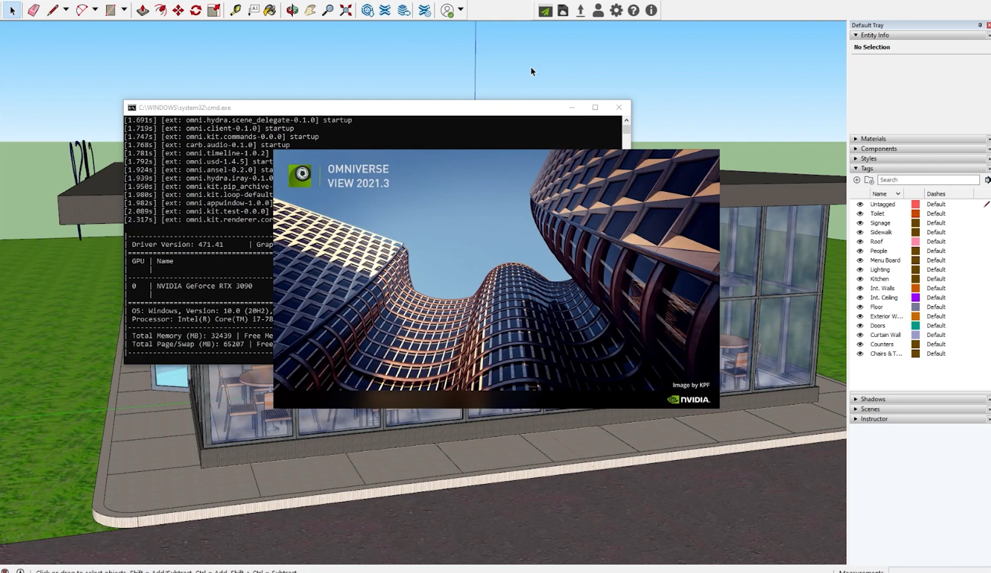This screenshot has width=991, height=573.
Task: Select the Push/Pull tool
Action: coord(143,10)
